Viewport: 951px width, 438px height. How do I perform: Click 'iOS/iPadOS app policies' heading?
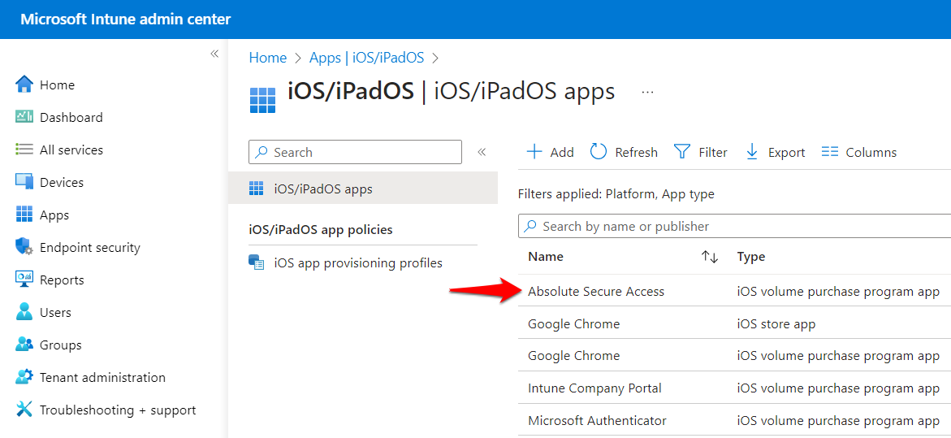[x=320, y=230]
